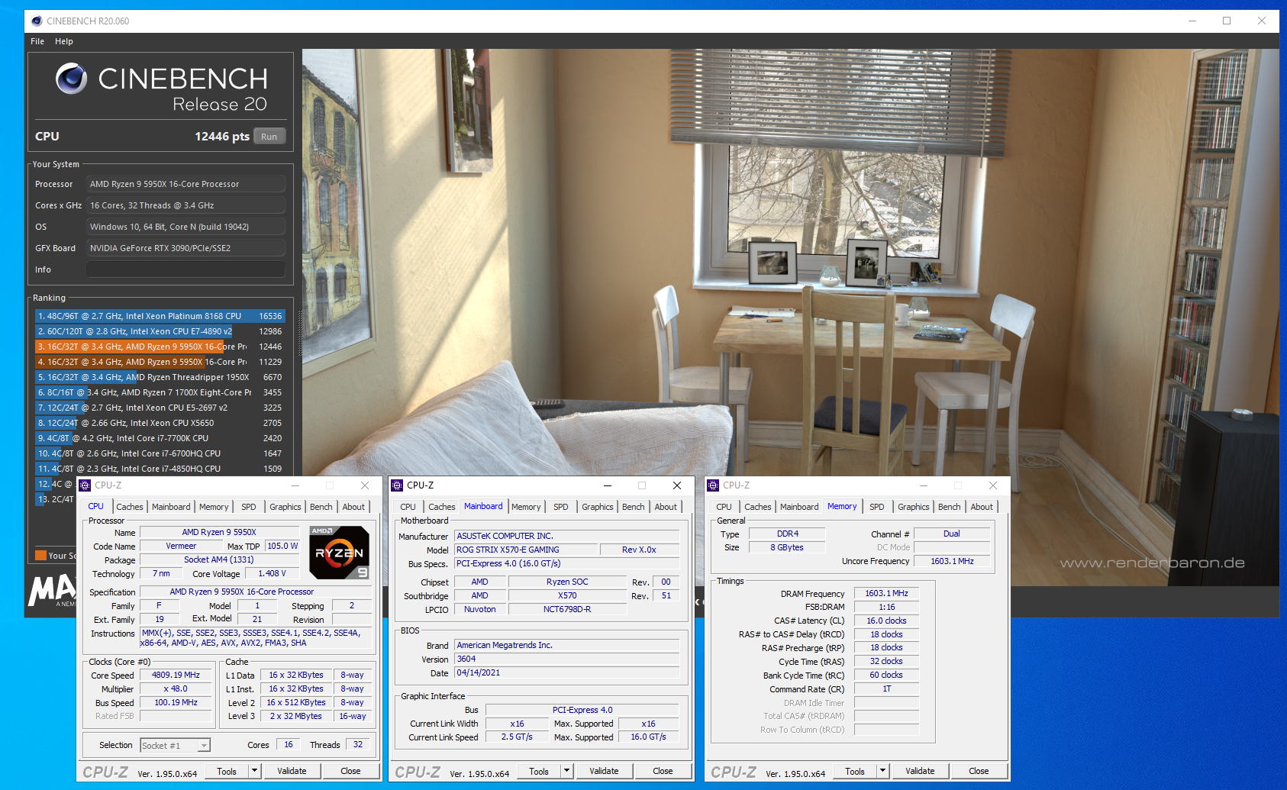Click the DRAM Frequency value 1603.1 MHz
Viewport: 1287px width, 790px height.
(886, 593)
